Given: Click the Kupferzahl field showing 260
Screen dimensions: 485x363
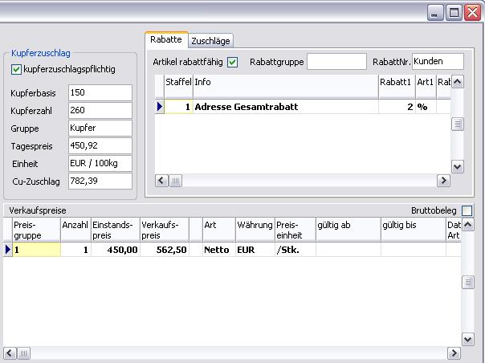Looking at the screenshot, I should tap(100, 110).
